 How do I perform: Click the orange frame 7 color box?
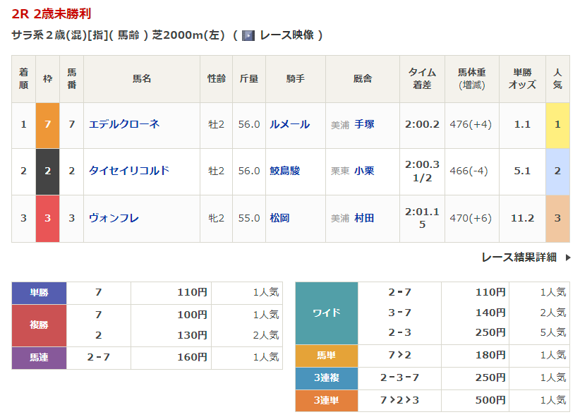coord(47,124)
